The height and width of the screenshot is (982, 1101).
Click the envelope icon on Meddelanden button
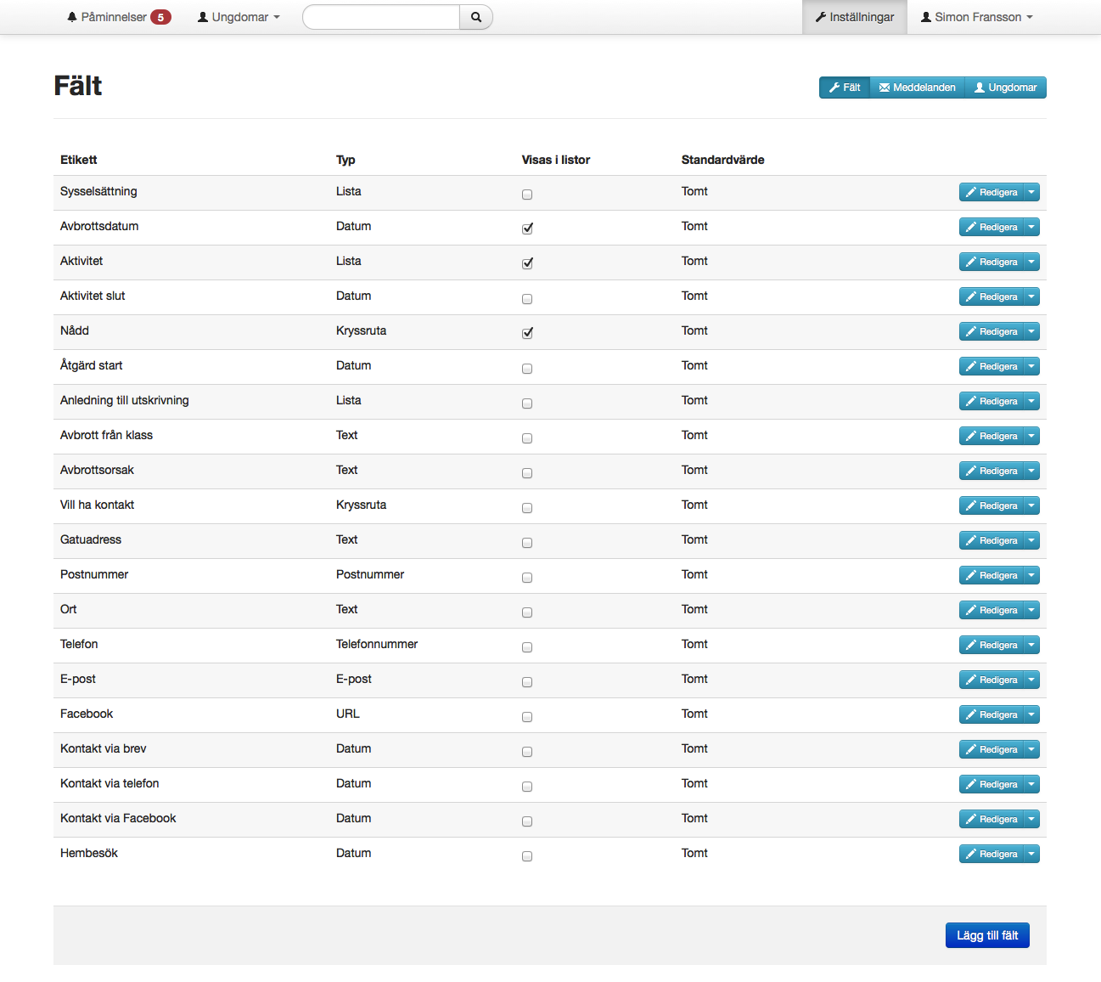(x=885, y=87)
